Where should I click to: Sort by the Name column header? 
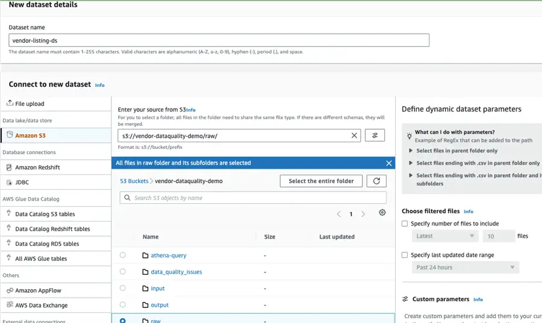click(151, 237)
